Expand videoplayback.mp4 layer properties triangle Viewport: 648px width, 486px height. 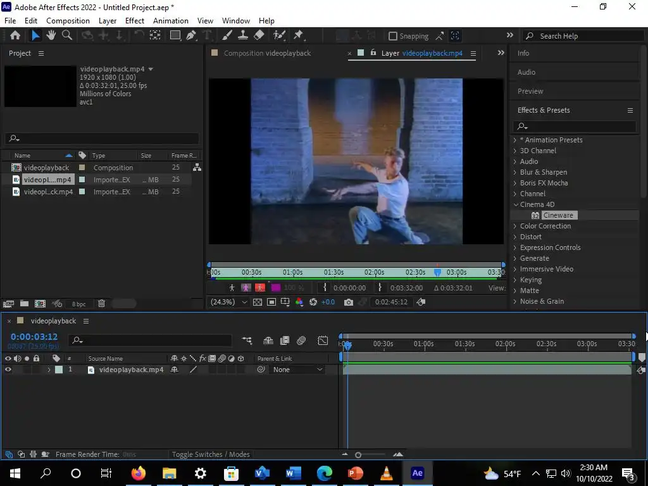click(49, 370)
